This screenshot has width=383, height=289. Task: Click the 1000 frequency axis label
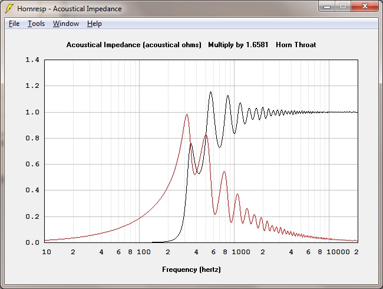(x=241, y=252)
